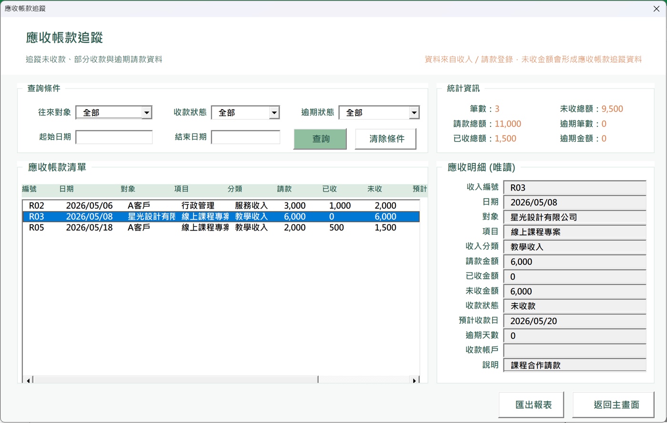Click the 日期 column header
This screenshot has width=667, height=423.
pyautogui.click(x=66, y=189)
